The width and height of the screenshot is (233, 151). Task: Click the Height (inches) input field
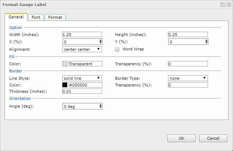pyautogui.click(x=188, y=35)
